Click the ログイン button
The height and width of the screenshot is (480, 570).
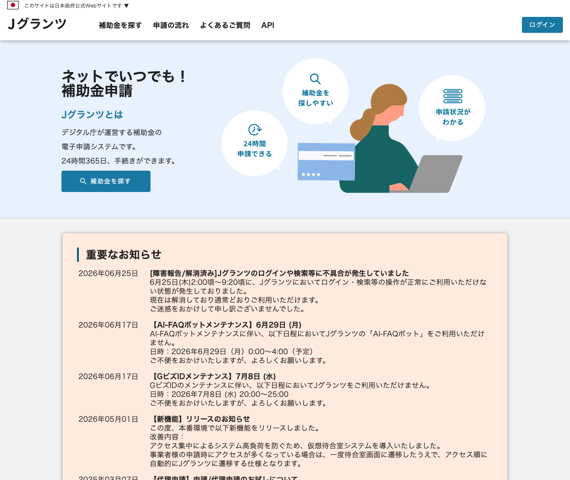tap(542, 25)
